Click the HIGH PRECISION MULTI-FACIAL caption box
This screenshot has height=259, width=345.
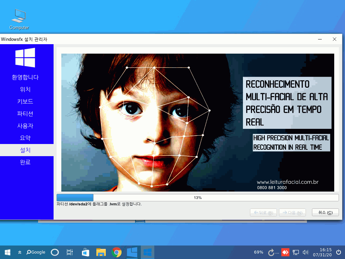pyautogui.click(x=291, y=143)
